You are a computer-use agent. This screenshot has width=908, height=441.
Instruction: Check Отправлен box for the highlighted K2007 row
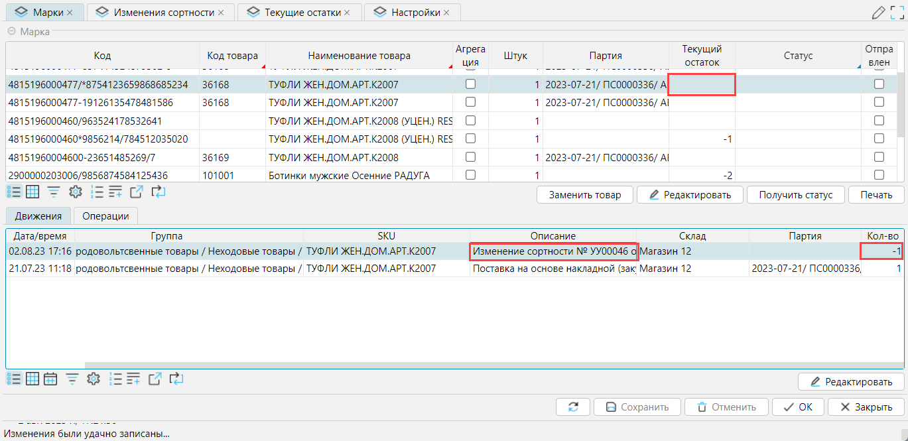pos(879,84)
